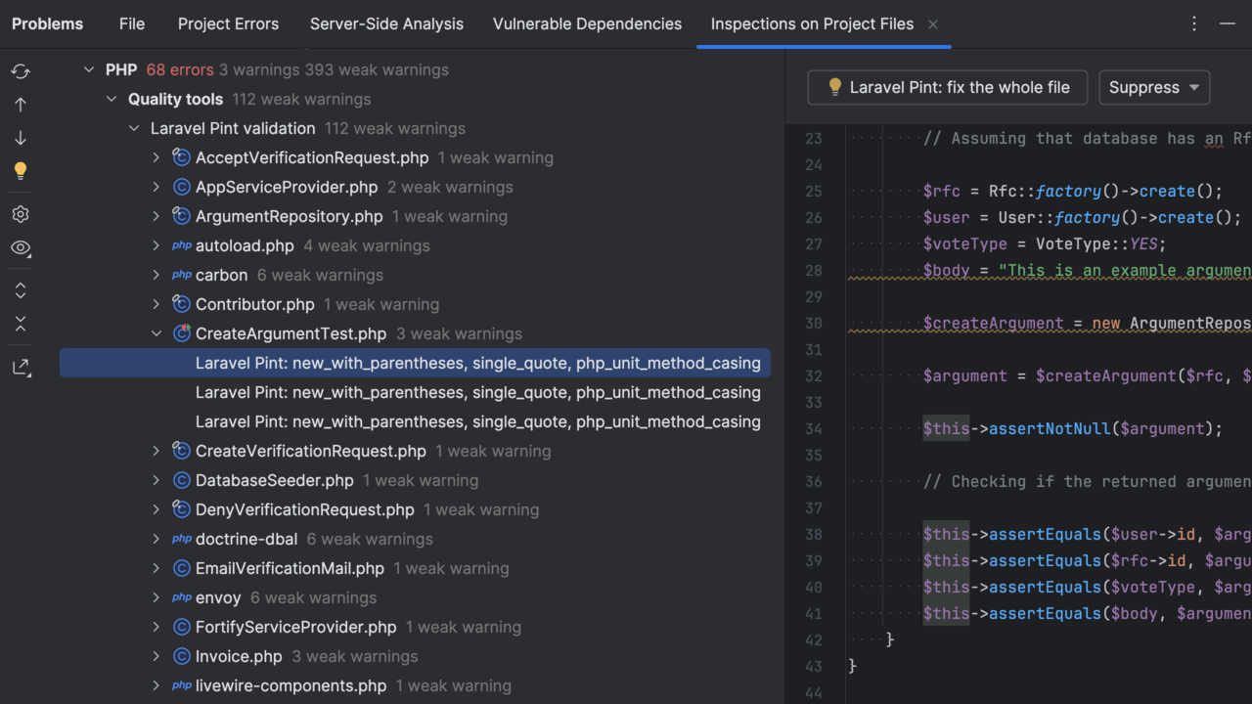Viewport: 1252px width, 704px height.
Task: Expand Contributor.php warnings
Action: click(156, 304)
